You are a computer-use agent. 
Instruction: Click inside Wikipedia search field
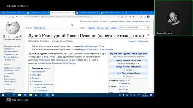pyautogui.click(x=133, y=28)
